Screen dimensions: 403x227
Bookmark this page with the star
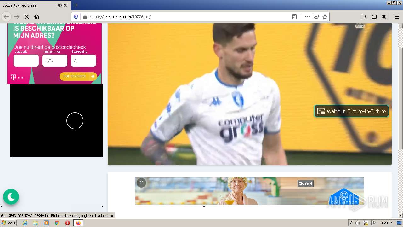tap(325, 17)
